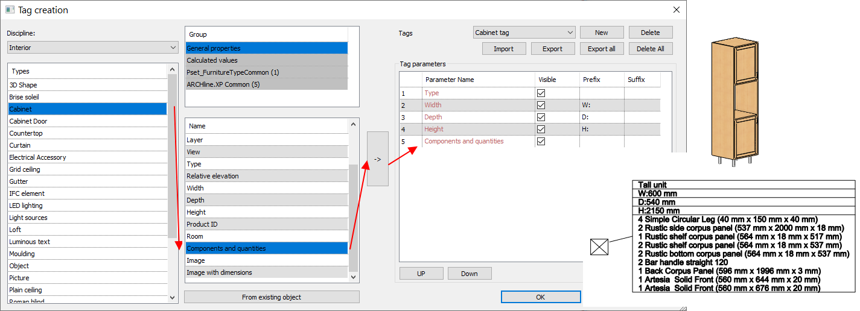Select Loft type
860x311 pixels.
pyautogui.click(x=87, y=230)
